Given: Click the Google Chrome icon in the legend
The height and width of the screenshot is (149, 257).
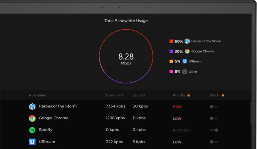Looking at the screenshot, I should coord(187,51).
